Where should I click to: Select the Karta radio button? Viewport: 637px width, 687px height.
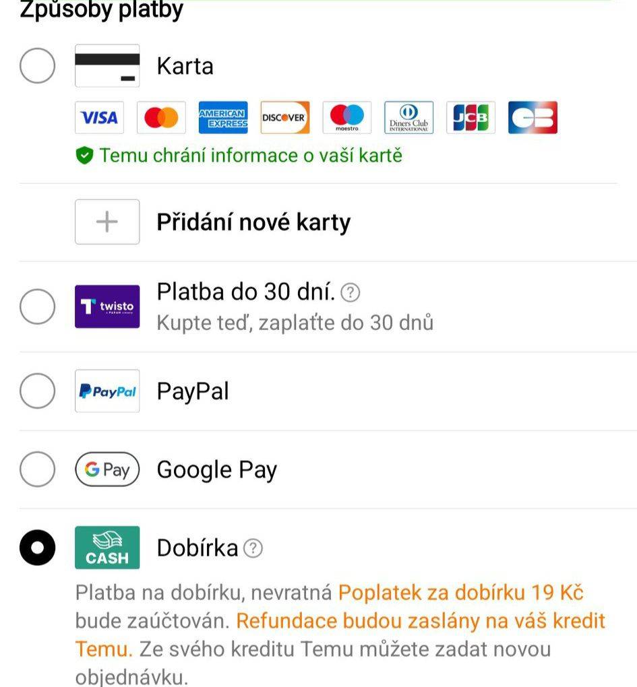[x=37, y=66]
